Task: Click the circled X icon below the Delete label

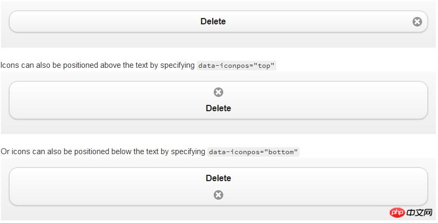Action: tap(218, 195)
